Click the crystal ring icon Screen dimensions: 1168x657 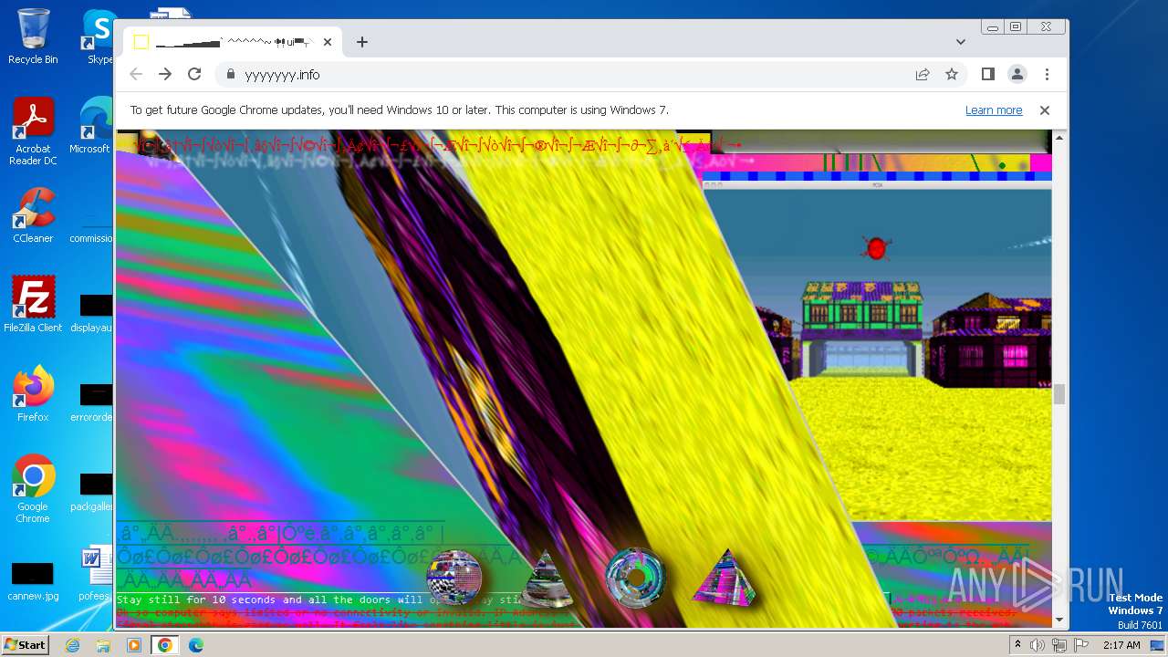(x=636, y=577)
